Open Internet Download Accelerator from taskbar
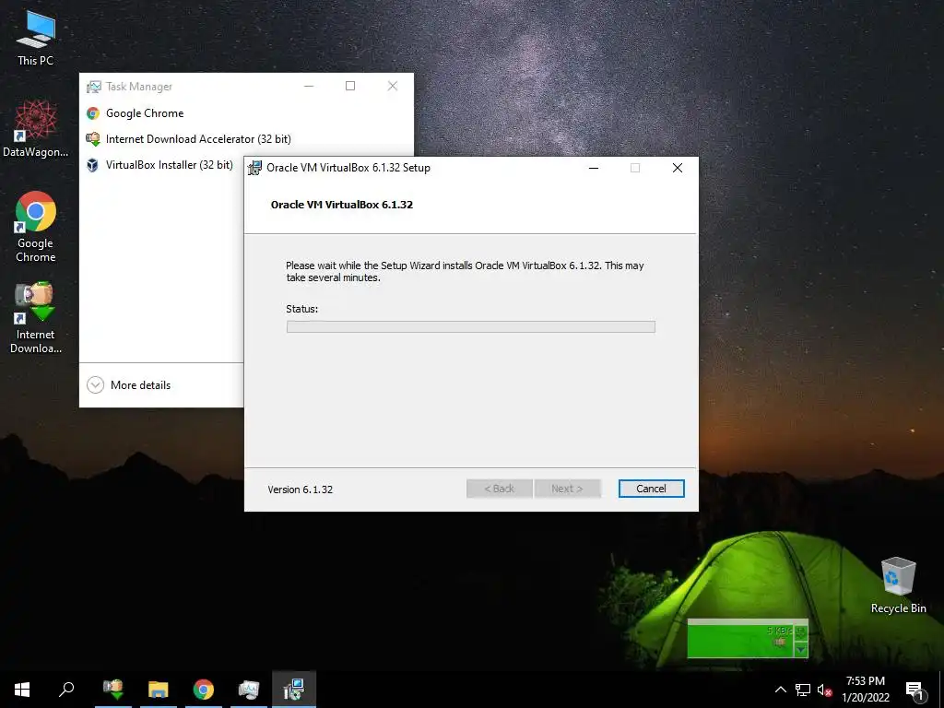This screenshot has width=944, height=708. click(113, 690)
